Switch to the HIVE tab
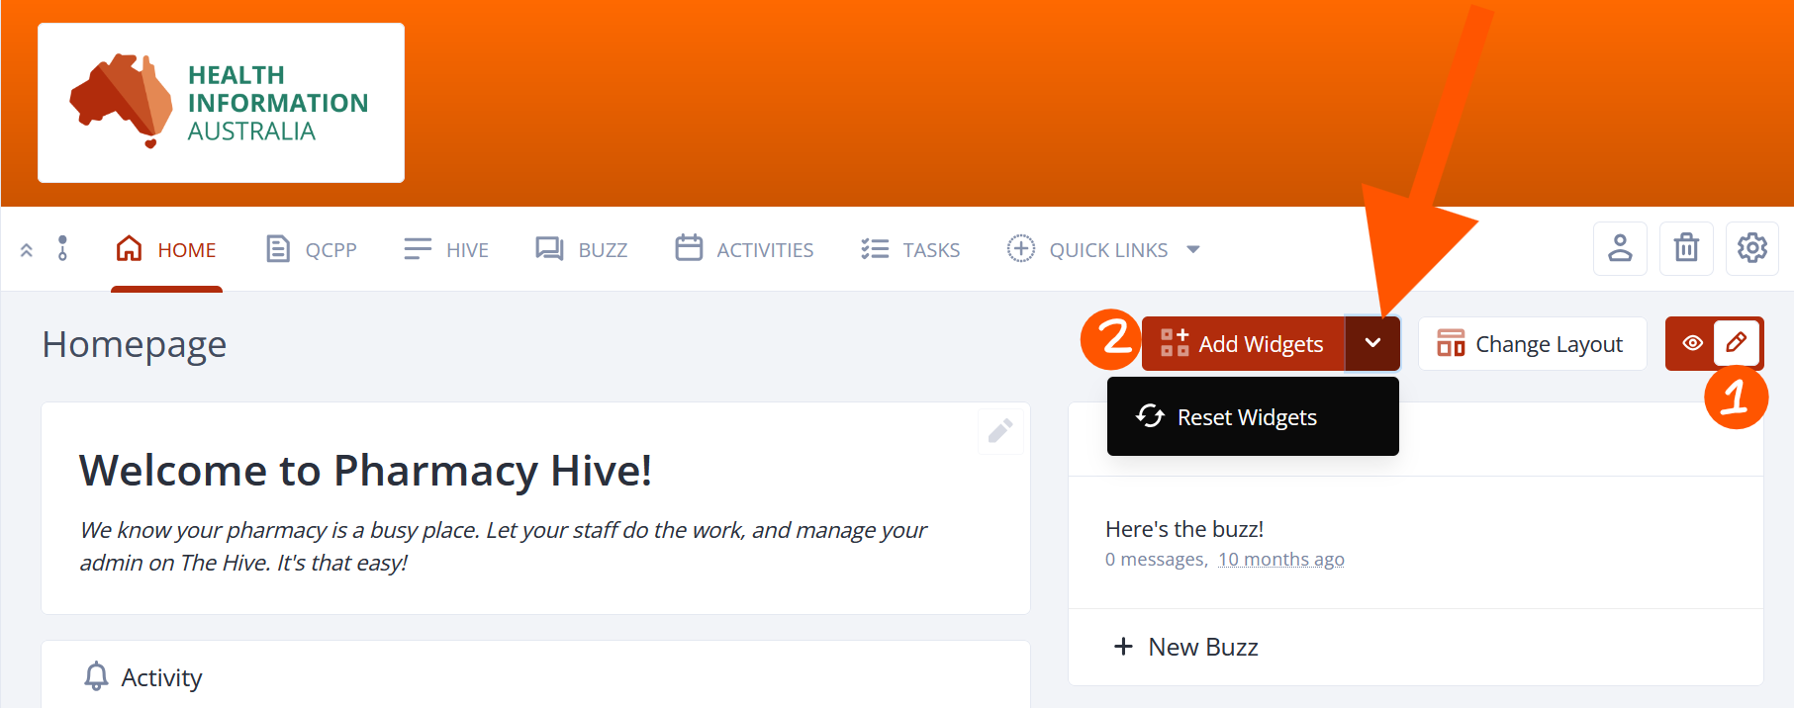This screenshot has height=708, width=1794. [446, 249]
